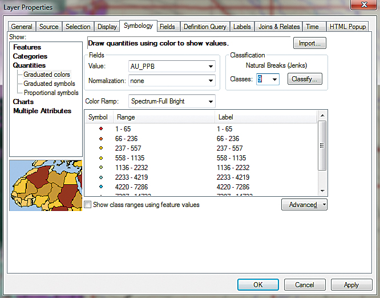Edit the label 66 - 236
The image size is (380, 298).
[228, 139]
